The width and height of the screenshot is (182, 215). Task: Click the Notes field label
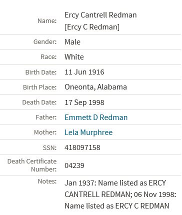pos(47,181)
